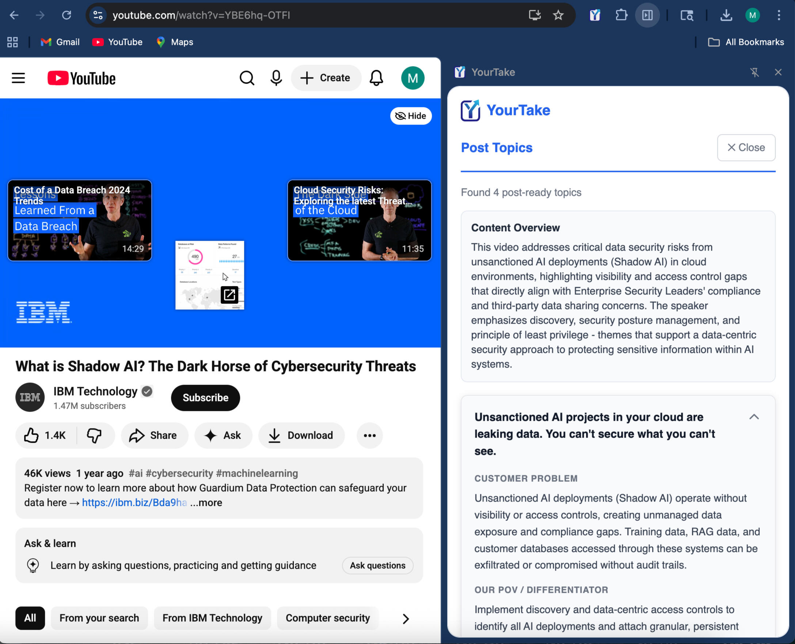Open the Chrome extensions puzzle icon

621,15
